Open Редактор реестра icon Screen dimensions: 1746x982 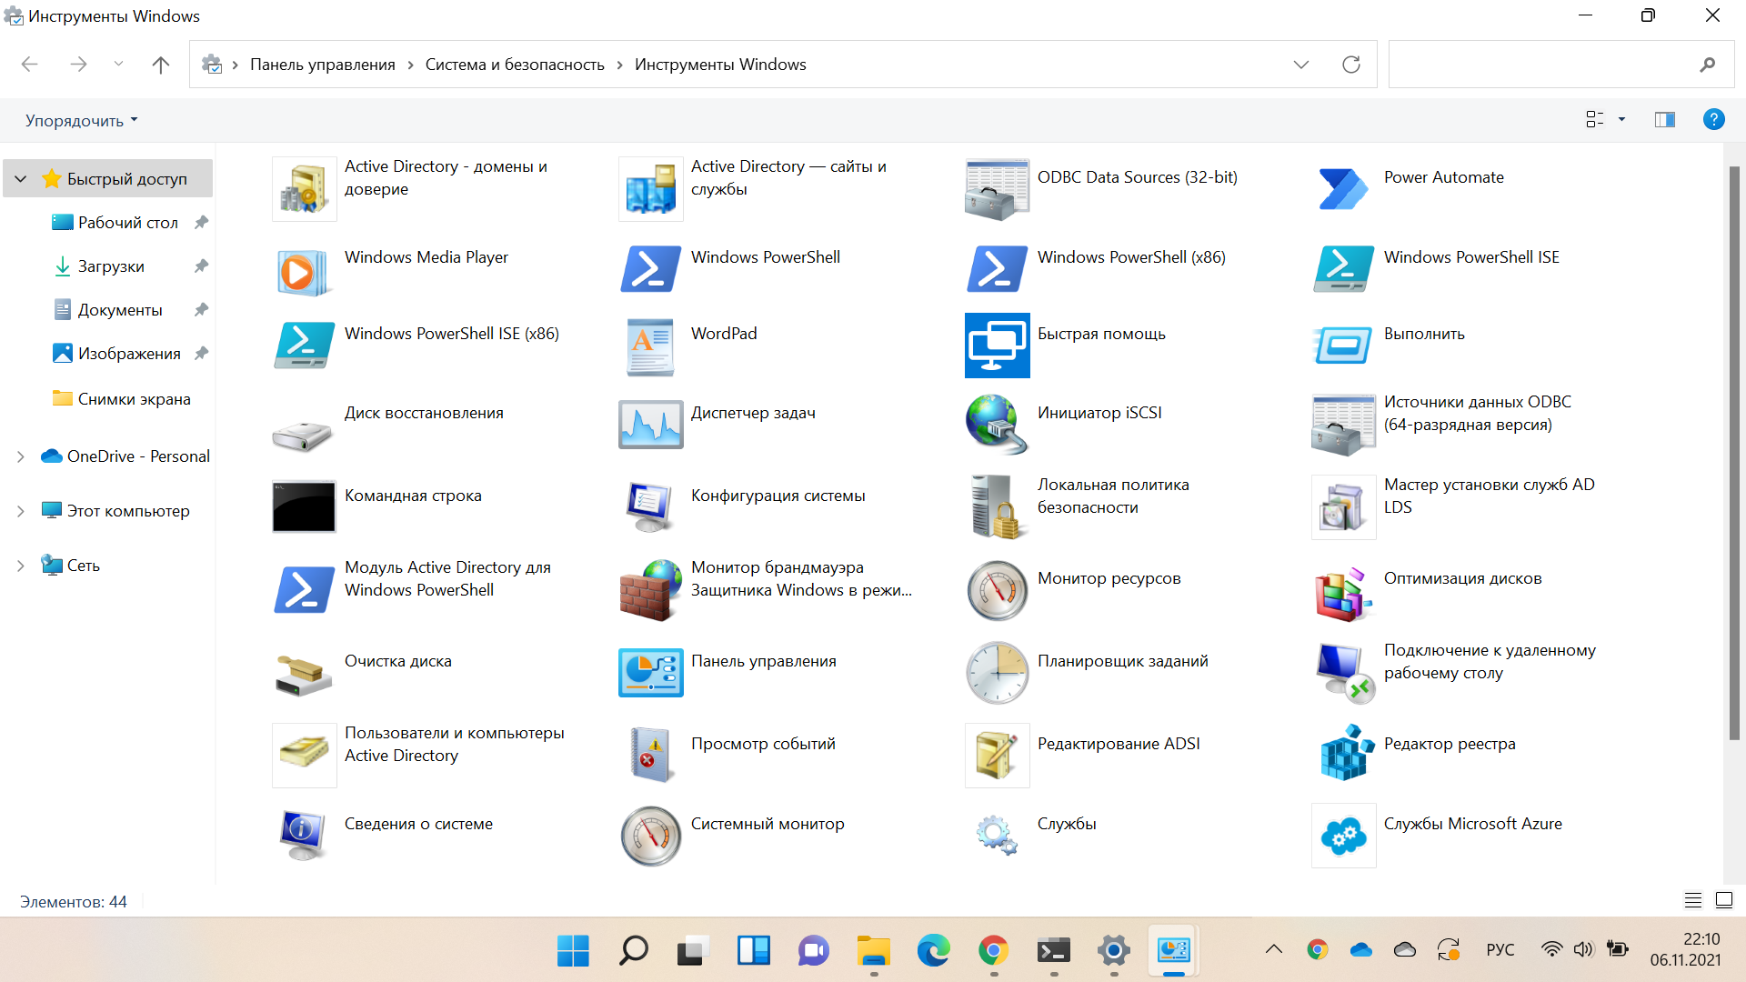(x=1346, y=752)
